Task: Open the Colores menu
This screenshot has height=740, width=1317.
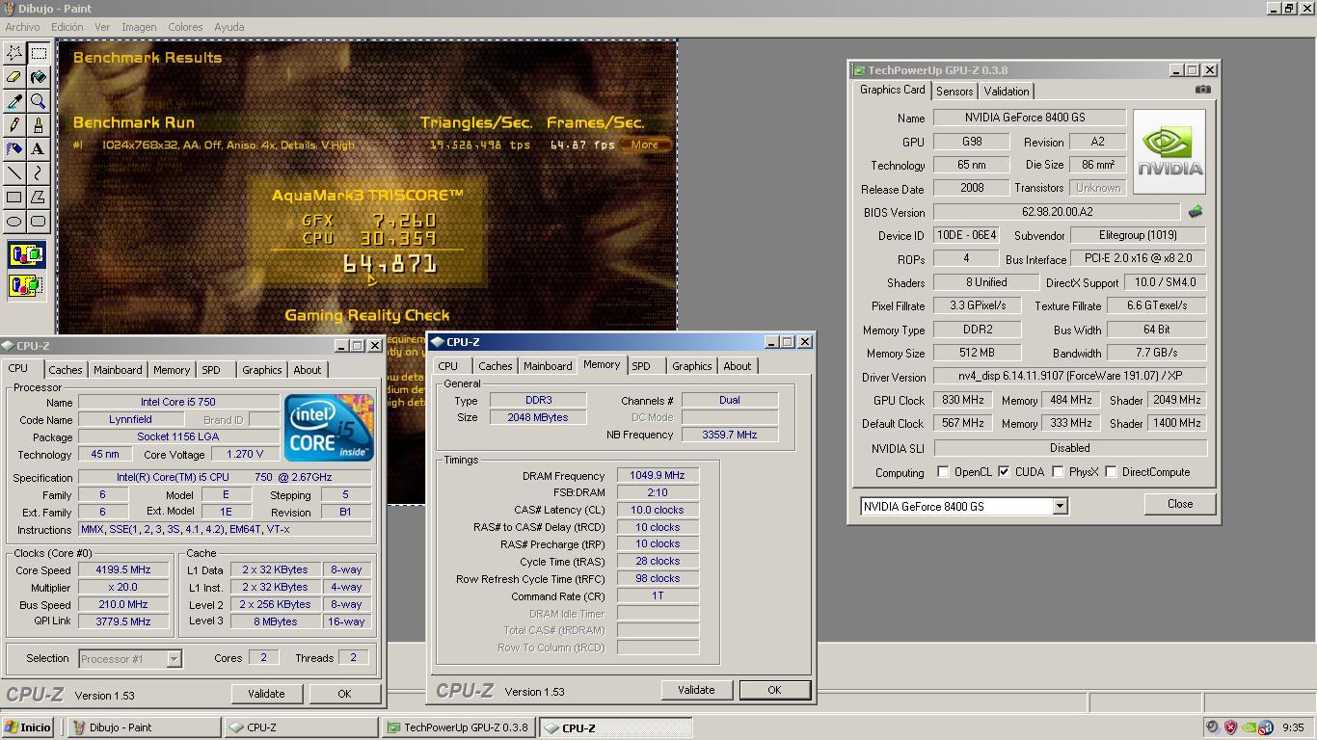Action: tap(185, 27)
